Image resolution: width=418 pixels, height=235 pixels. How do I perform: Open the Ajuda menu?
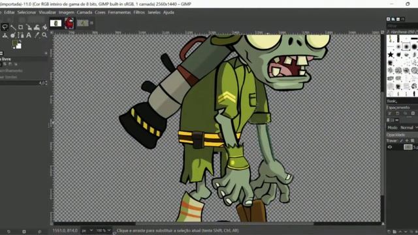[169, 12]
